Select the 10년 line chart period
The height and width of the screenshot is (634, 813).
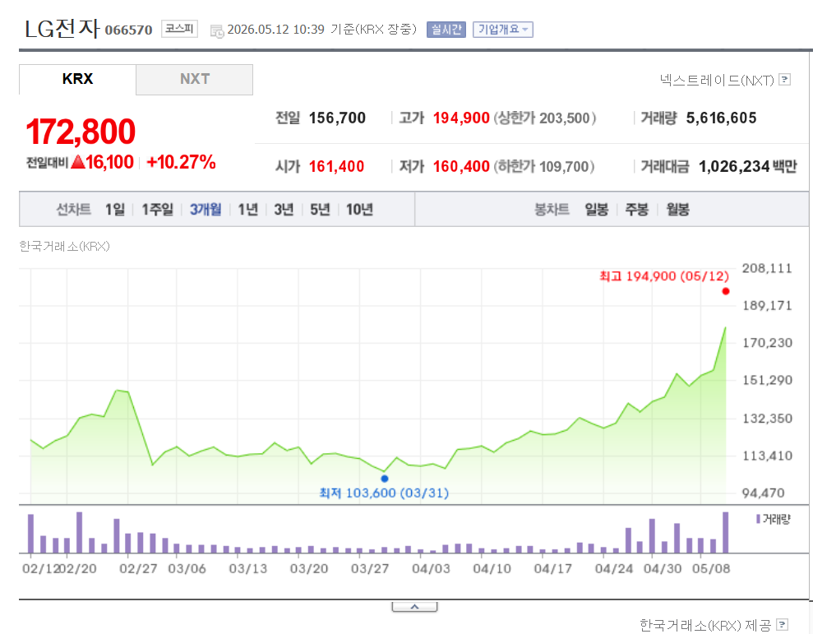tap(359, 210)
